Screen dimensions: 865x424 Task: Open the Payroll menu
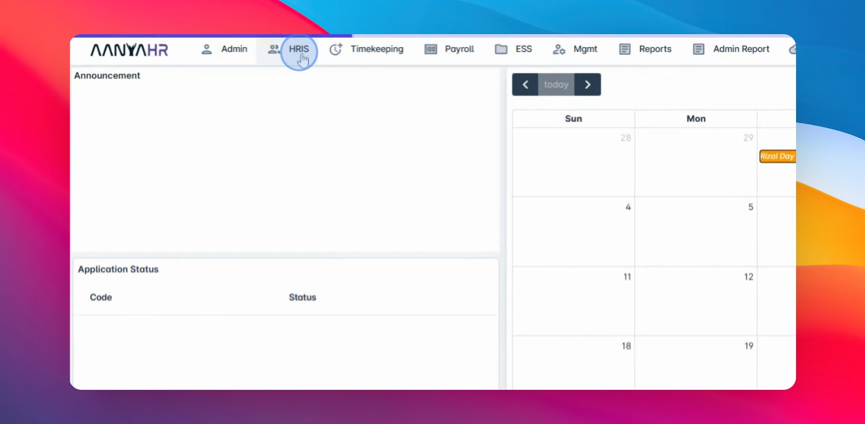[450, 49]
